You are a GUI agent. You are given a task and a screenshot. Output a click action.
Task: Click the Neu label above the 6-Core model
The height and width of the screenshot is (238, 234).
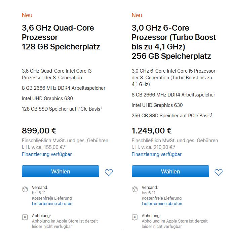pos(137,15)
